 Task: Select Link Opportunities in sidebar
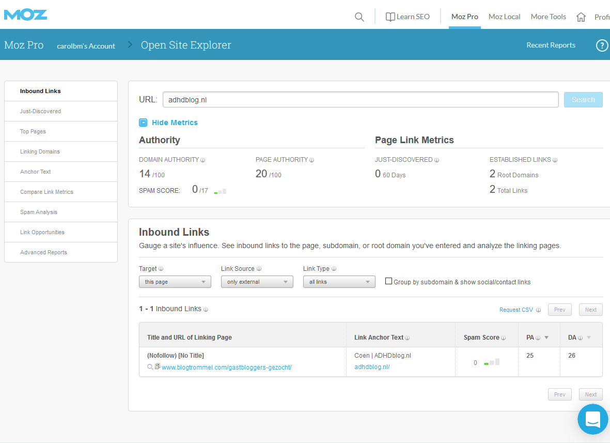[x=61, y=233]
